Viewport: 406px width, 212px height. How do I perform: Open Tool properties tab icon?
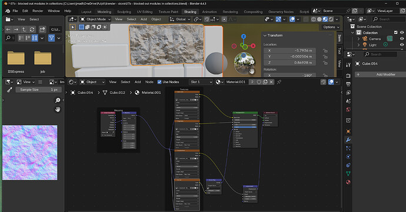[348, 65]
